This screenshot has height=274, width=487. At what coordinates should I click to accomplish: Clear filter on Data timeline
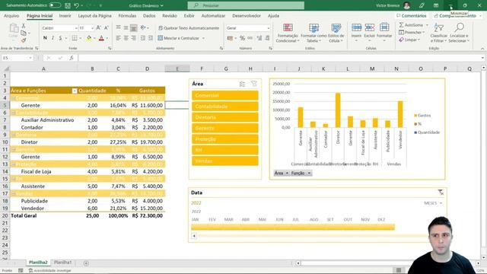pos(441,193)
